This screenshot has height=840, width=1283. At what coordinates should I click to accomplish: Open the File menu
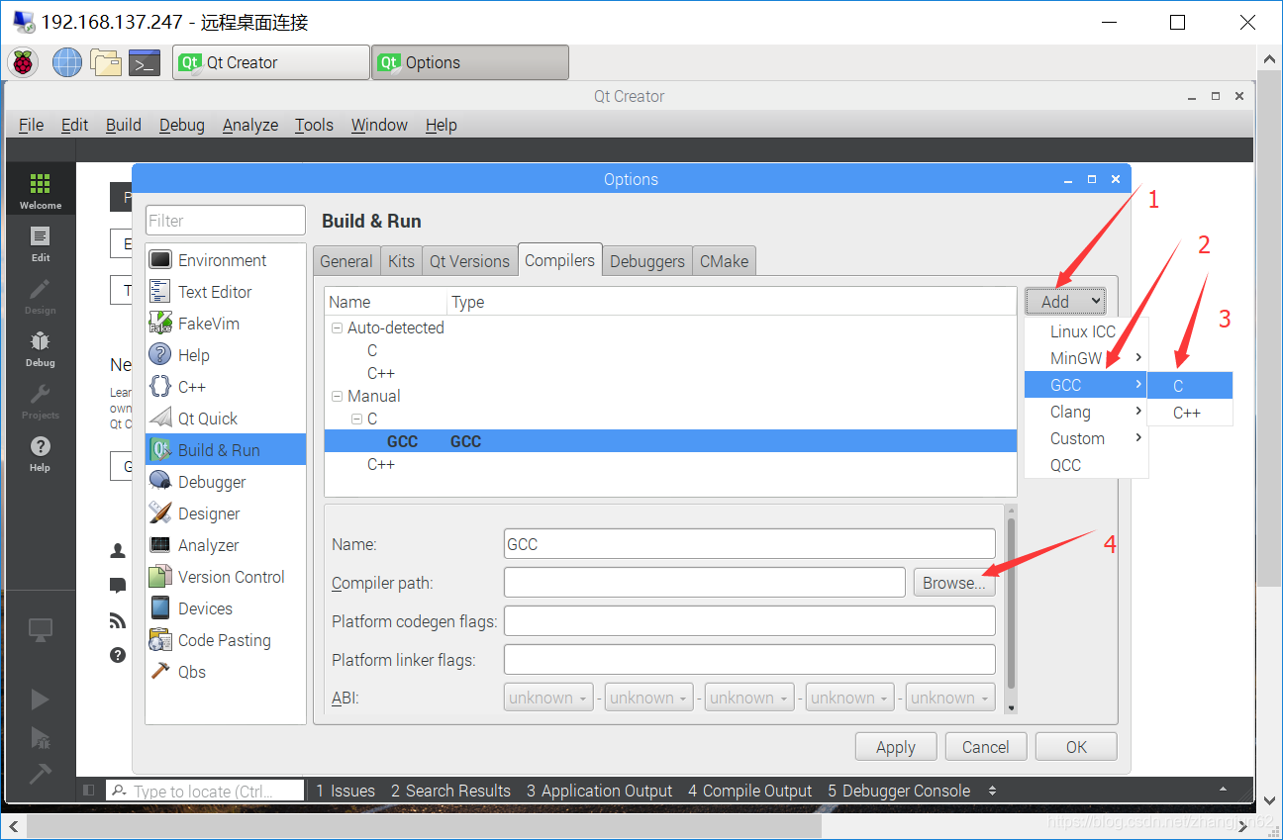coord(32,125)
